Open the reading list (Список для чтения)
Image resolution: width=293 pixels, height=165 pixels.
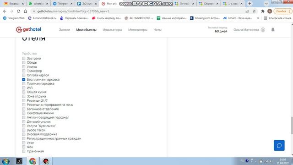(277, 18)
